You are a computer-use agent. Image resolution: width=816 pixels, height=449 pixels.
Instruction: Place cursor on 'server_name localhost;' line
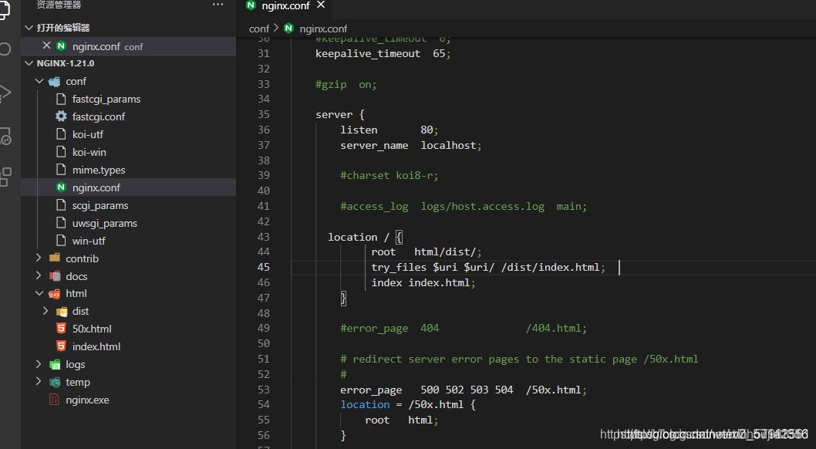click(410, 145)
